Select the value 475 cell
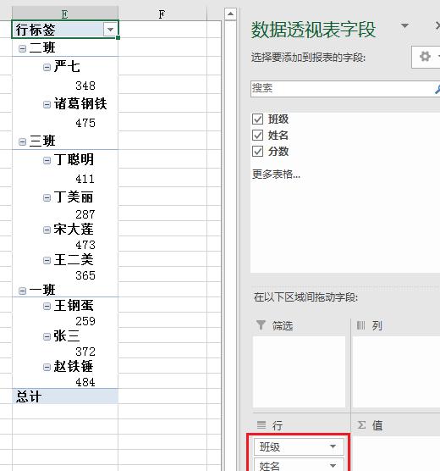 pos(65,122)
